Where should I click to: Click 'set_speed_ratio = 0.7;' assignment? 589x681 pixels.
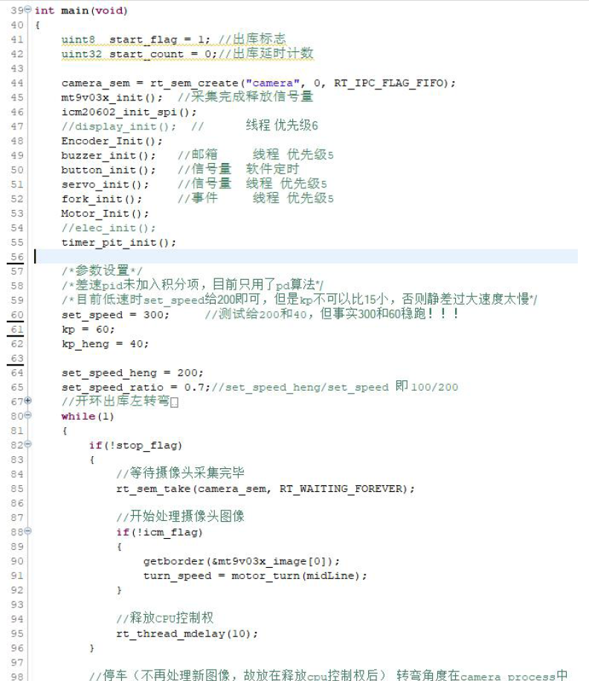click(x=135, y=388)
